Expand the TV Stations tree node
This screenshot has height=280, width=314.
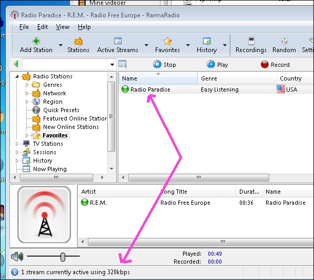click(x=17, y=144)
